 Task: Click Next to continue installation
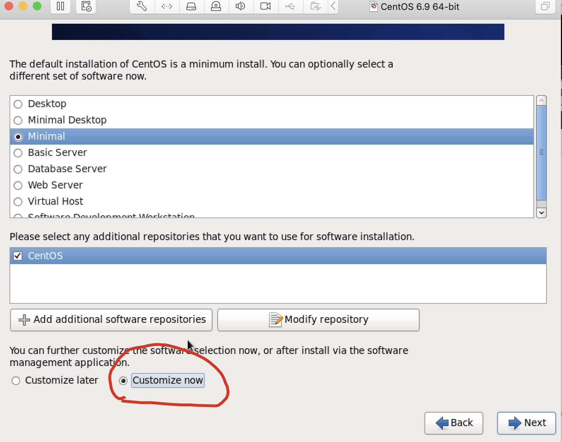[x=527, y=423]
